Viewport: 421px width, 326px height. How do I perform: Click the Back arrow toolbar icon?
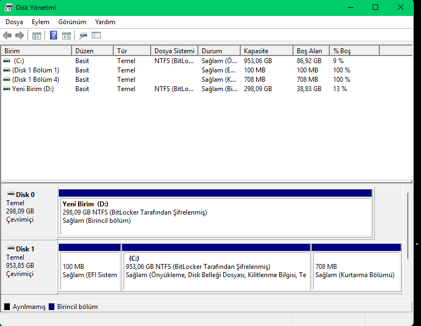pos(7,35)
